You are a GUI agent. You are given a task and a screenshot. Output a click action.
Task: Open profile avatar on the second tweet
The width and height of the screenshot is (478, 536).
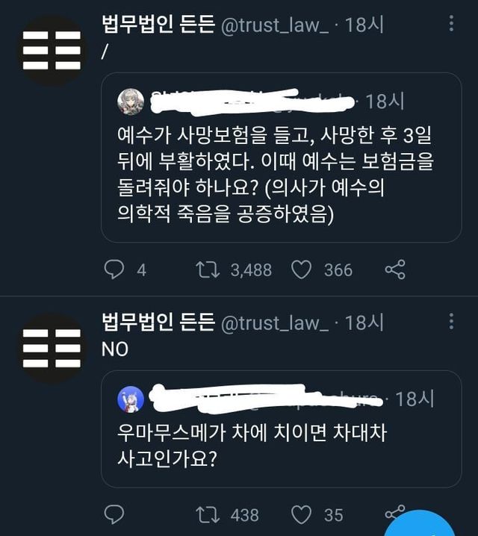52,349
